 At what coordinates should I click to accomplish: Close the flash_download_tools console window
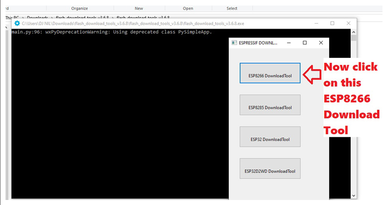(348, 24)
